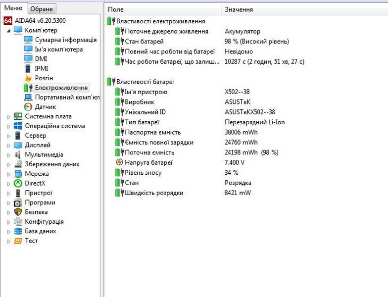Expand the Операційна система node
388x297 pixels.
[8, 126]
